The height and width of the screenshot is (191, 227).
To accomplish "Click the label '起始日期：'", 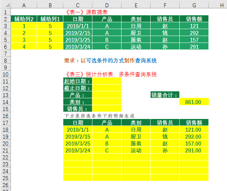I will click(x=78, y=81).
